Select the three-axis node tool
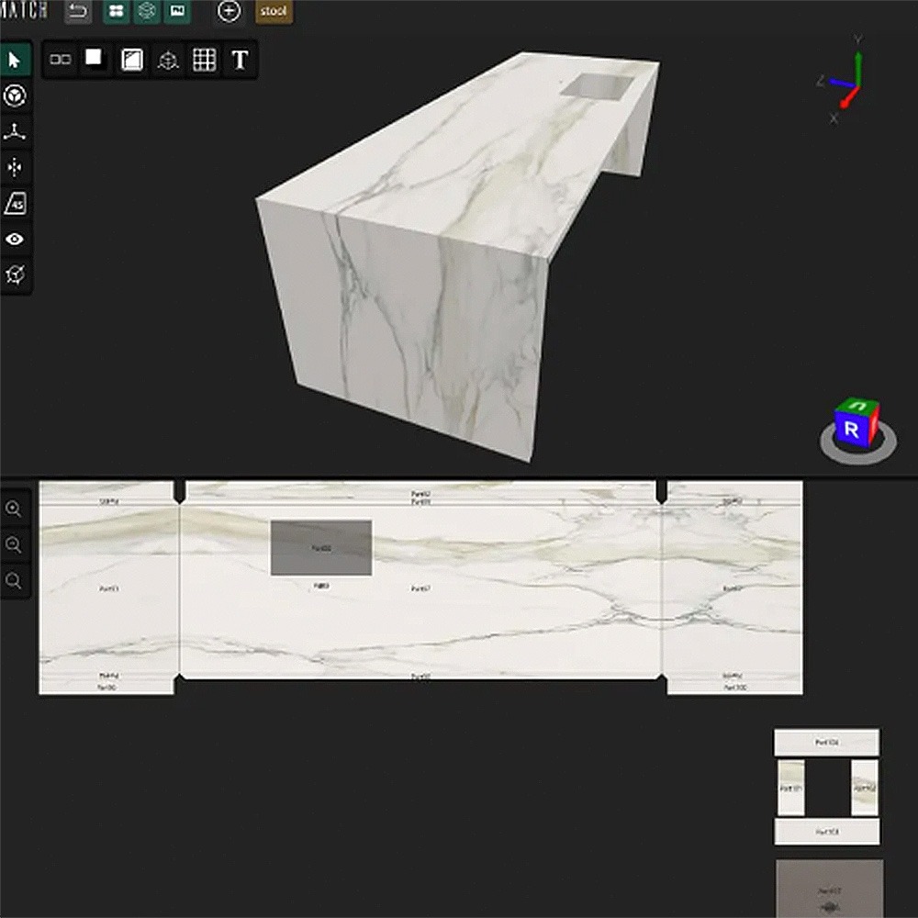This screenshot has height=918, width=918. [16, 131]
